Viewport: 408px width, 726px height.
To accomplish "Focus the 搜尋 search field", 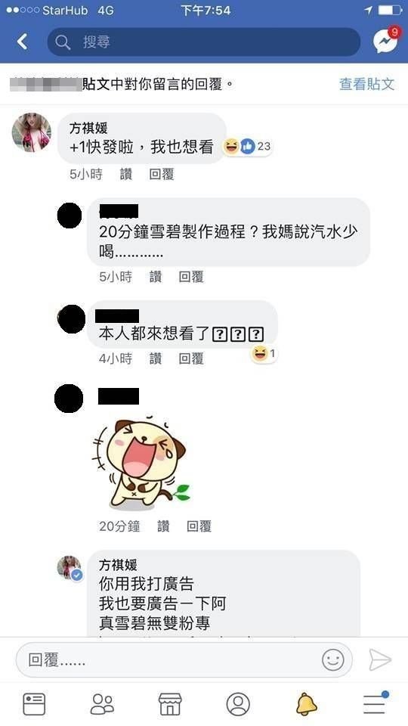I will 203,42.
